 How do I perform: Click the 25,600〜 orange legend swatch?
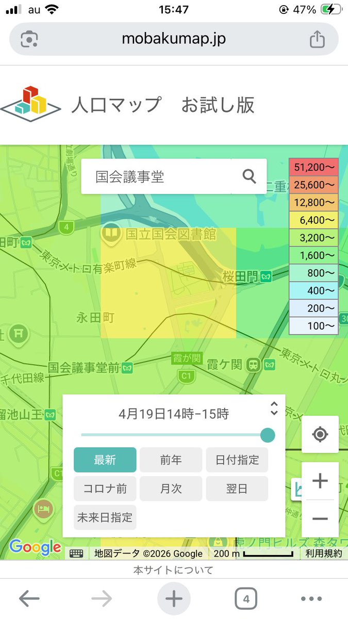(313, 185)
